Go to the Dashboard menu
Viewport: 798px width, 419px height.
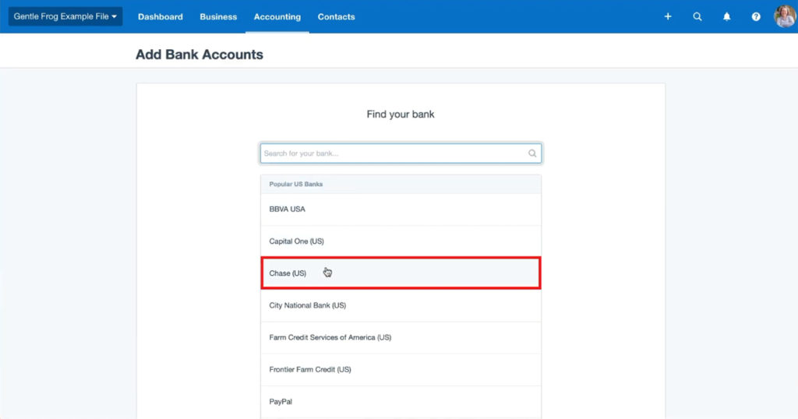click(x=161, y=17)
